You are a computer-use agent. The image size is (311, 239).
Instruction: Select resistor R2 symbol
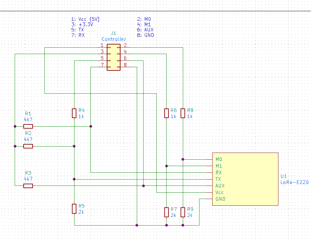pyautogui.click(x=28, y=146)
